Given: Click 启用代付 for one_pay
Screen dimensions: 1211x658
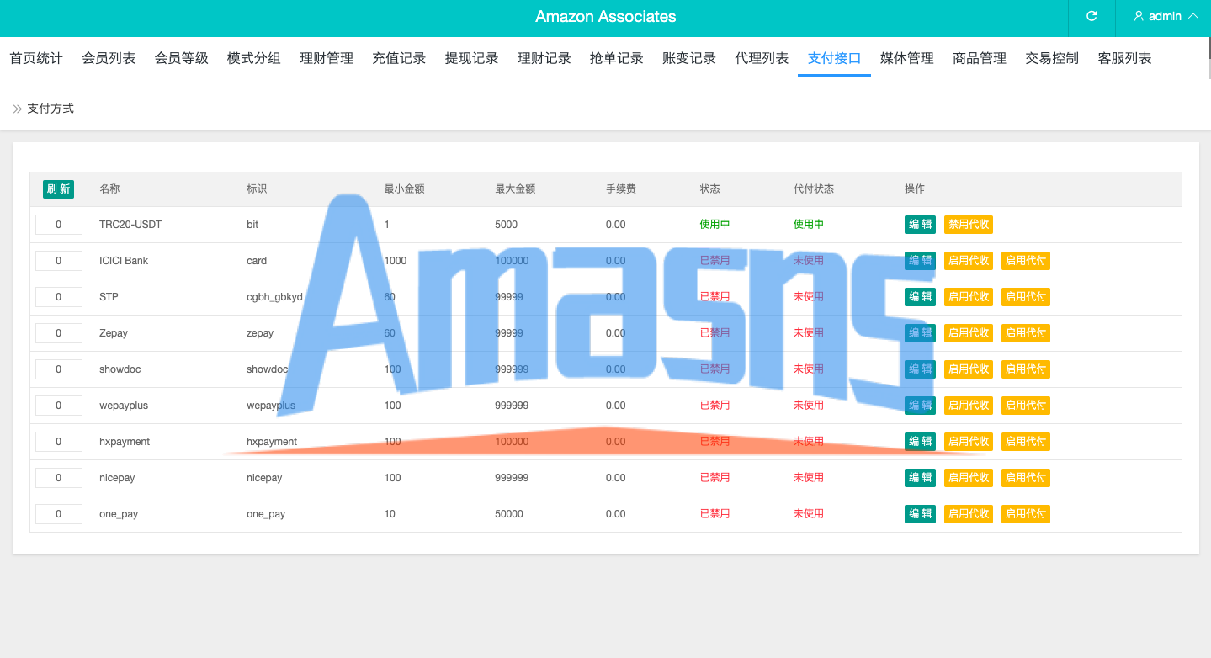Looking at the screenshot, I should click(x=1026, y=513).
